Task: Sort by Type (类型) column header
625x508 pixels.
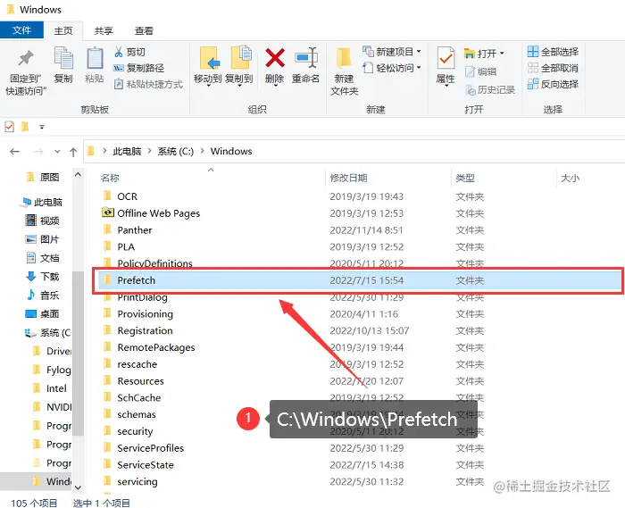Action: coord(465,178)
